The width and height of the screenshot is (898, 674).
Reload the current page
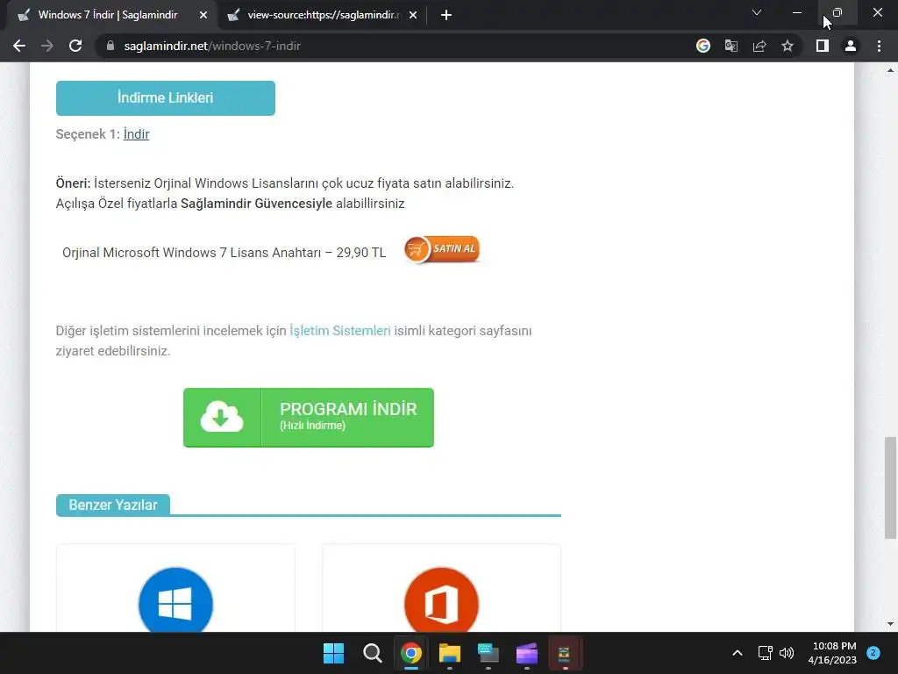click(75, 46)
